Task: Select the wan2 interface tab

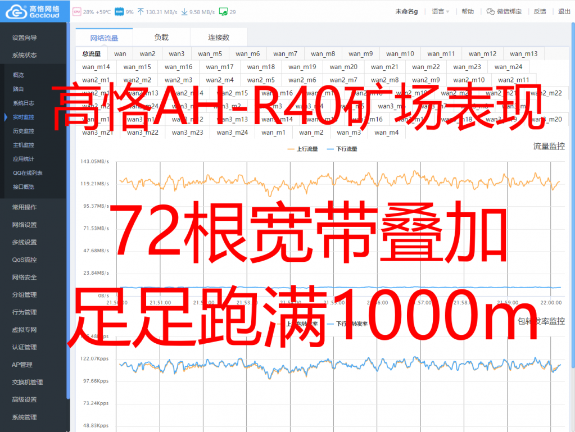Action: tap(147, 54)
